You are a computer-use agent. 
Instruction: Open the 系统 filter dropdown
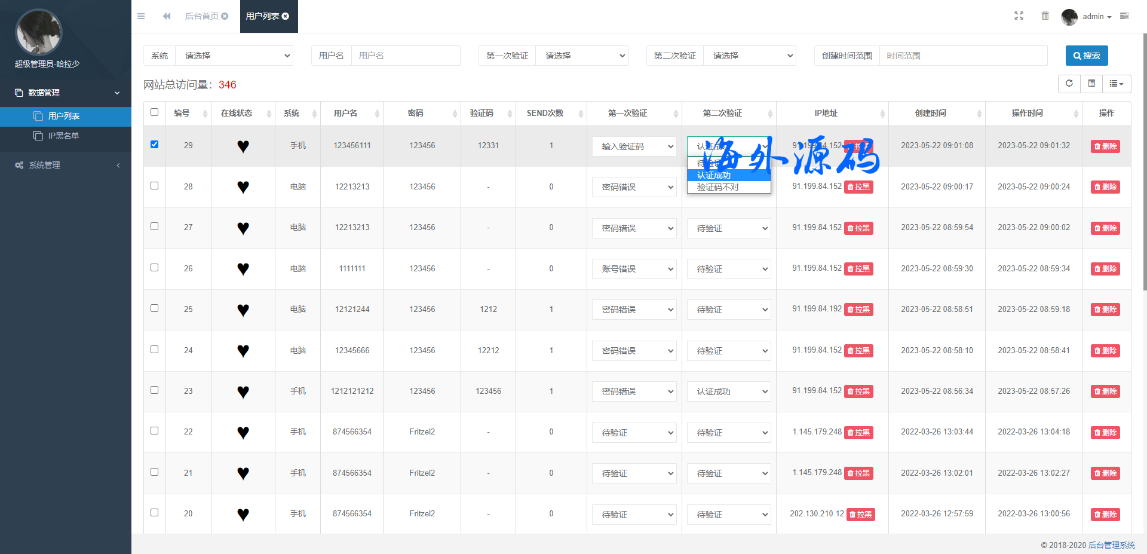pos(236,56)
